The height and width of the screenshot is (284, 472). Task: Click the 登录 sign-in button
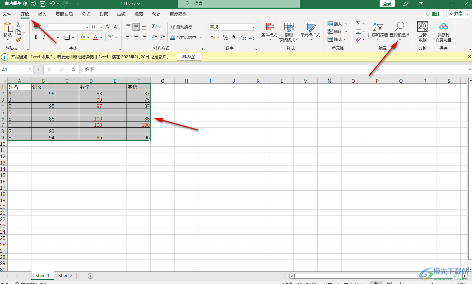click(x=387, y=4)
